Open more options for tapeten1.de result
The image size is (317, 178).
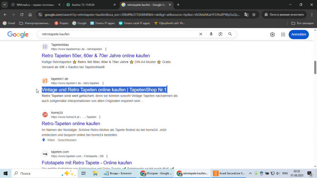(103, 83)
